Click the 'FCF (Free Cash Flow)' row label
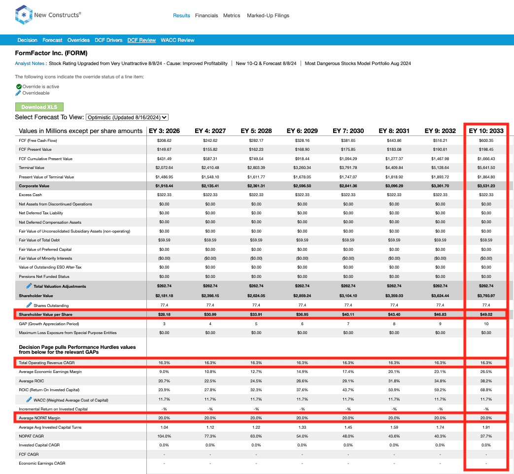The image size is (514, 474). point(38,140)
